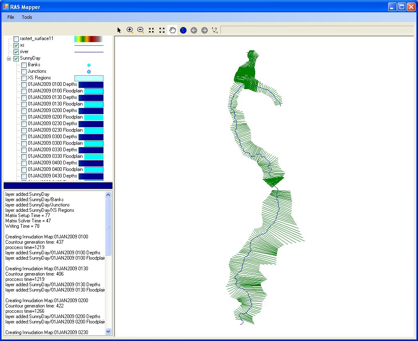Select the 01JAN2009 0230 Floodplain label

click(x=56, y=130)
